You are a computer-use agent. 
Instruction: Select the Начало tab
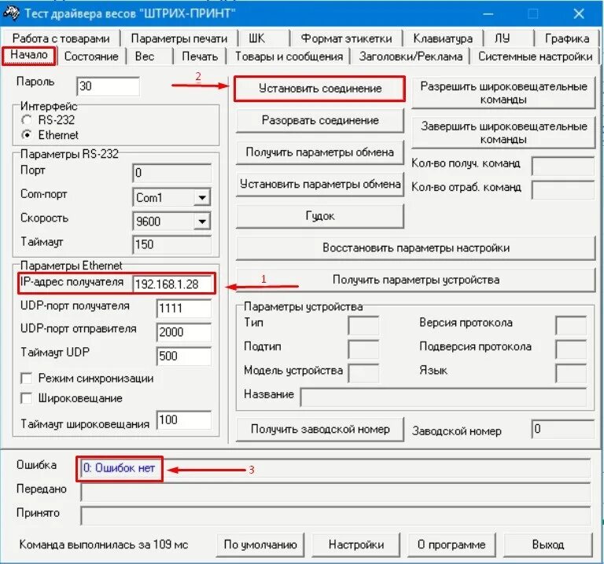(x=29, y=55)
